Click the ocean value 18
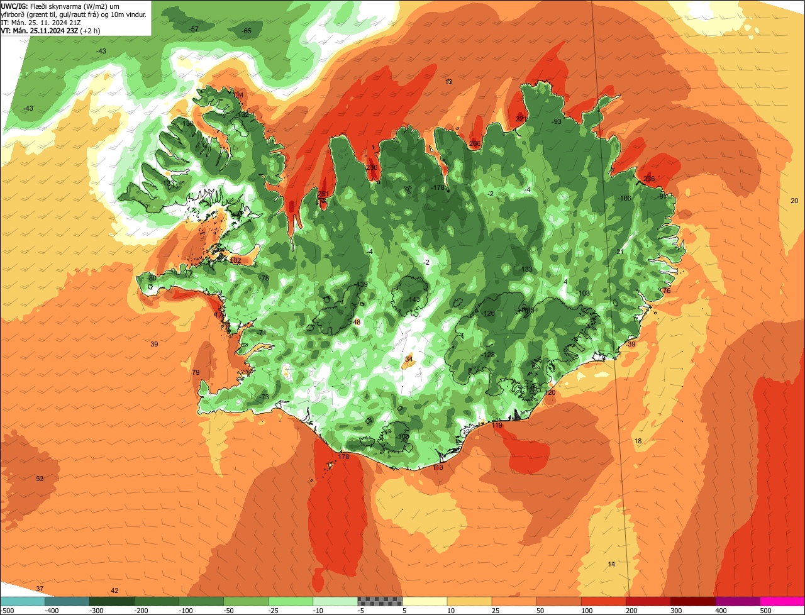Viewport: 805px width, 615px height. [x=638, y=441]
